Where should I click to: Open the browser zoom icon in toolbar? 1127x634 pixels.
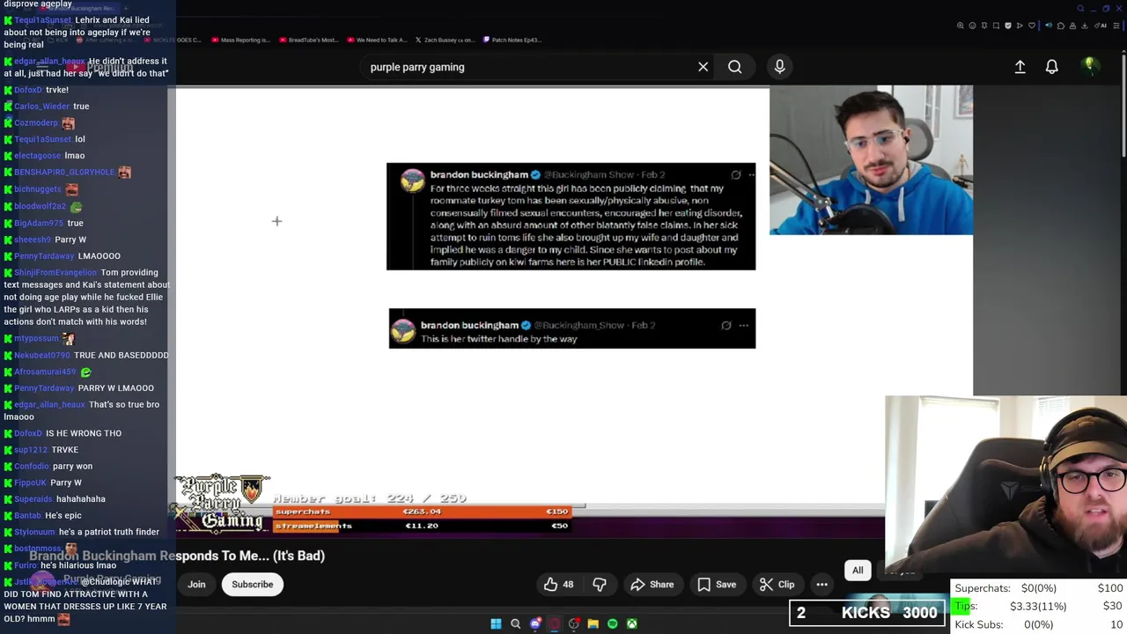pos(961,26)
